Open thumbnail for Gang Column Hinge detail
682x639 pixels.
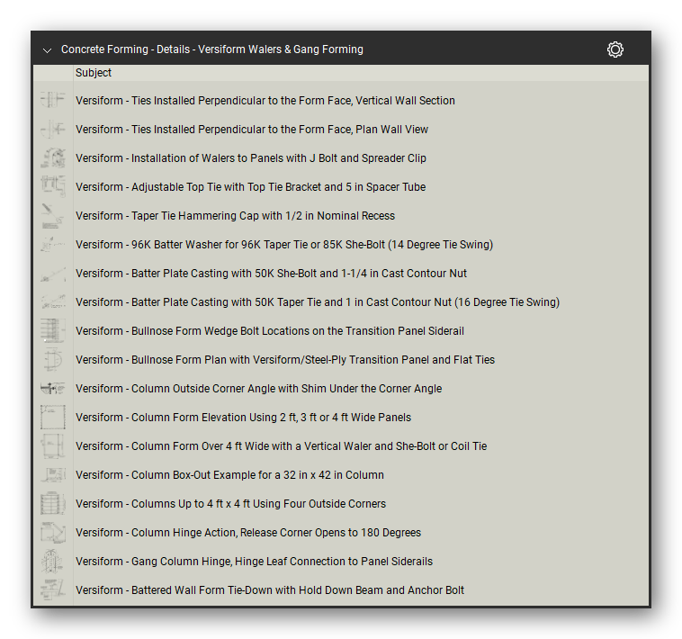point(53,561)
